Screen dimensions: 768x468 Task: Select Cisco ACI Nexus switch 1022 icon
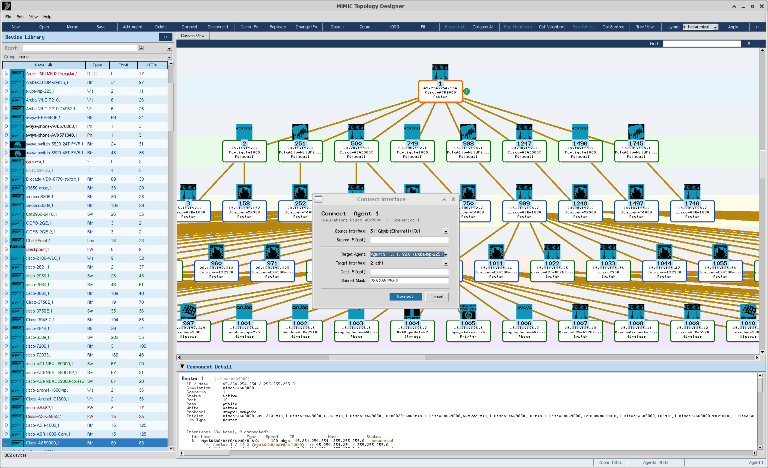pyautogui.click(x=552, y=252)
